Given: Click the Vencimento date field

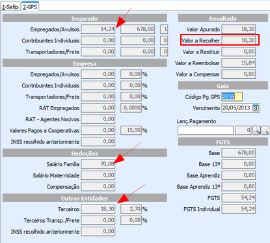Looking at the screenshot, I should coord(241,108).
